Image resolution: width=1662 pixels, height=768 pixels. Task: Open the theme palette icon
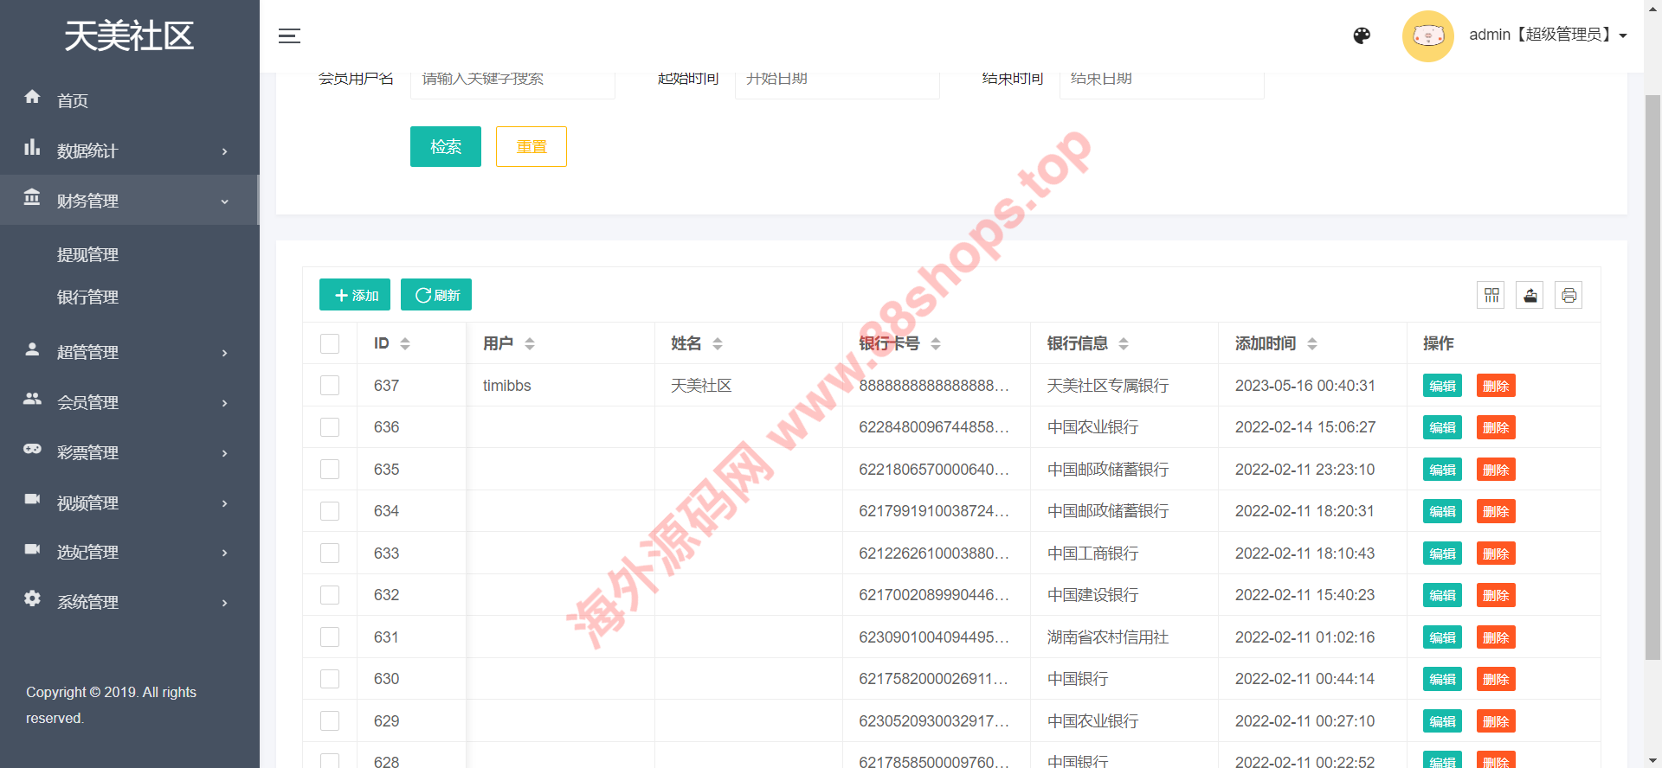[x=1362, y=35]
